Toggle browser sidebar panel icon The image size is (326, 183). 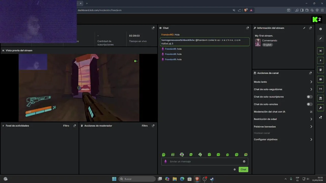click(302, 10)
